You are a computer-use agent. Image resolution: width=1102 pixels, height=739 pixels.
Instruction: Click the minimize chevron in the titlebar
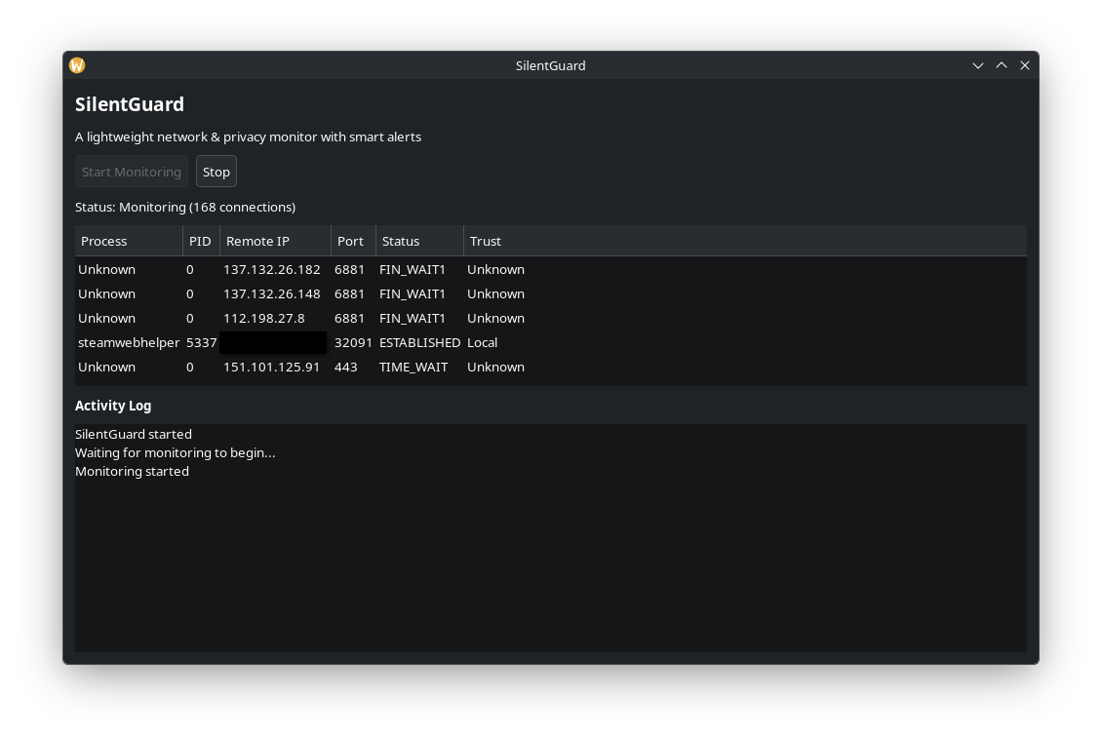(x=978, y=65)
